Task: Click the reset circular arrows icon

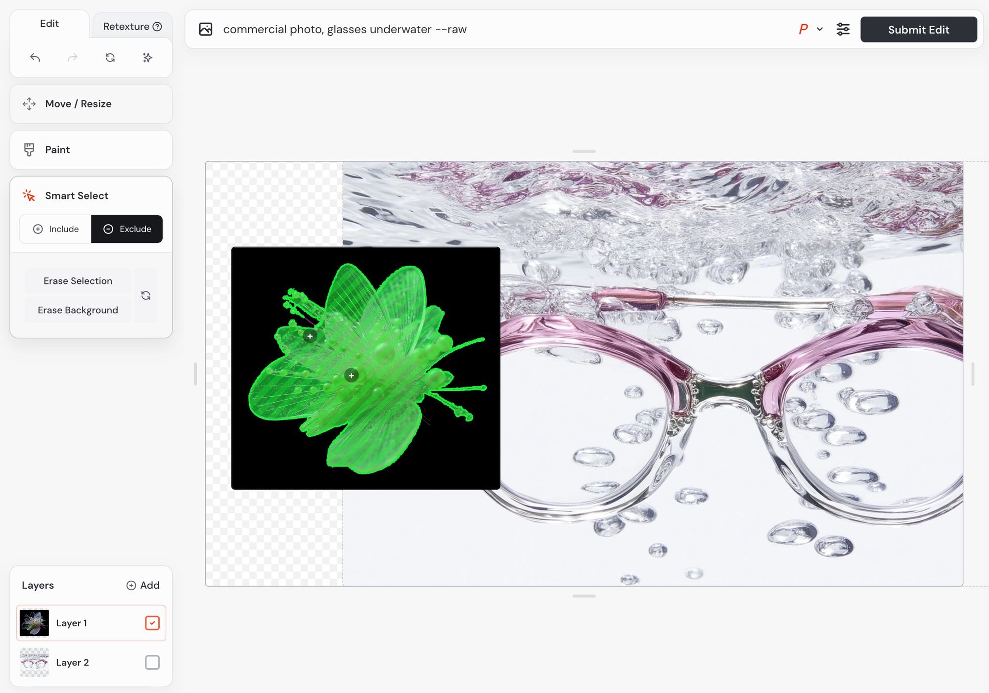Action: coord(110,58)
